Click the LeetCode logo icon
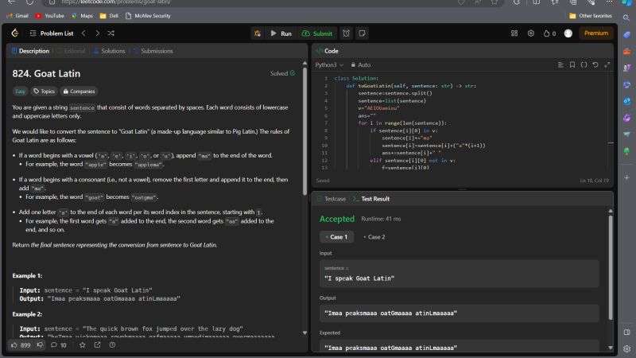Image resolution: width=636 pixels, height=358 pixels. pos(15,33)
